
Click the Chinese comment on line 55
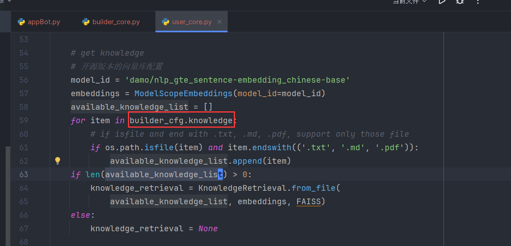coord(117,66)
